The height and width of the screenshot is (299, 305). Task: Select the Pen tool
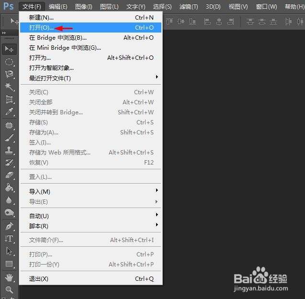pos(9,226)
